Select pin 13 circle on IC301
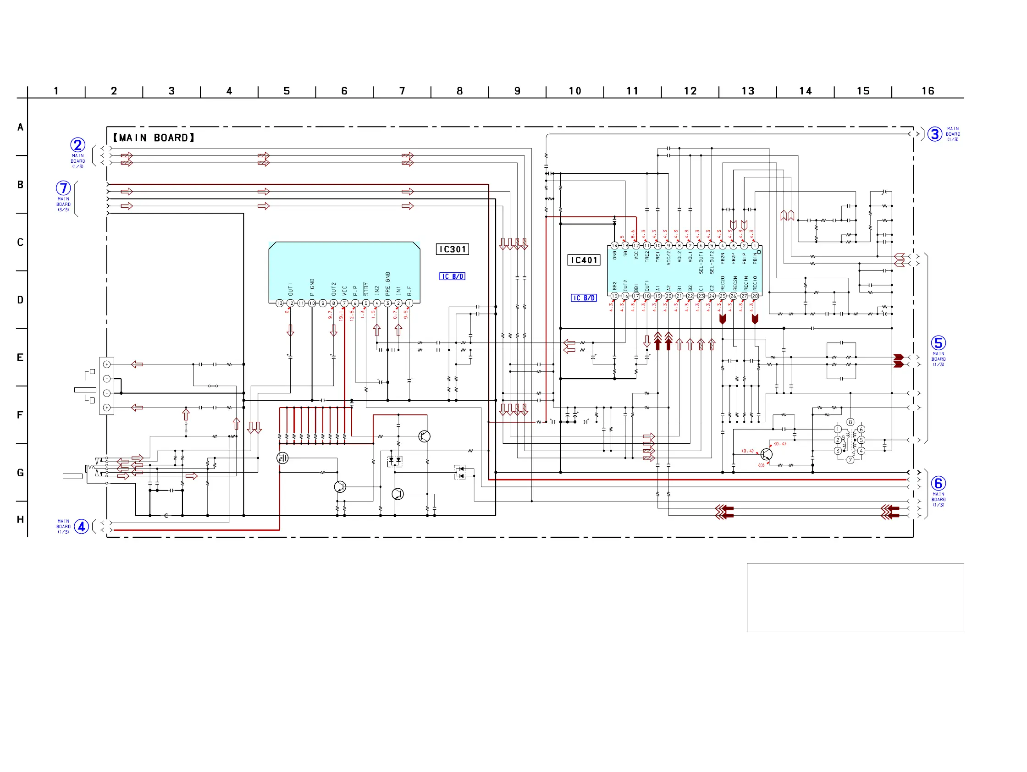Viewport: 1027px width, 772px height. [x=280, y=303]
